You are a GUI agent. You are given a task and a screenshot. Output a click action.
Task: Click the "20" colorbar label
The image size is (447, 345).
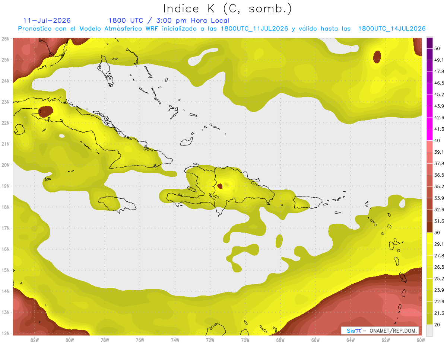point(438,325)
